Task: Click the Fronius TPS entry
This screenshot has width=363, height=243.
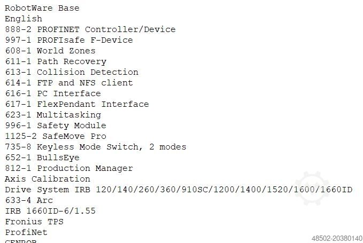Action: pos(34,222)
